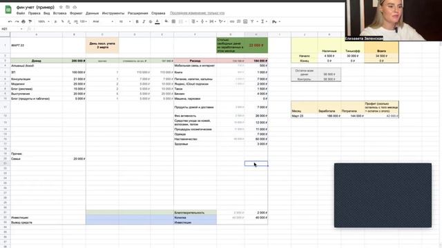
Task: Format the cell as currency
Action: pos(55,21)
